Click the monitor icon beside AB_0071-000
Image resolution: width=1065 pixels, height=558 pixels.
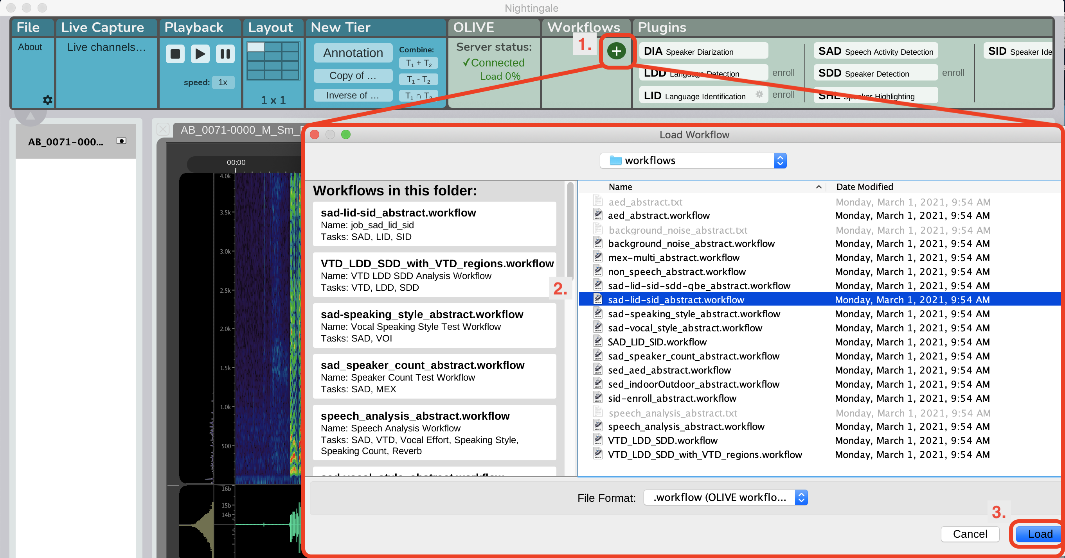coord(122,141)
